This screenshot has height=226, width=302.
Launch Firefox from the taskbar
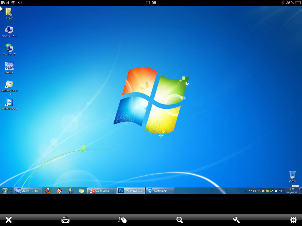coord(48,191)
